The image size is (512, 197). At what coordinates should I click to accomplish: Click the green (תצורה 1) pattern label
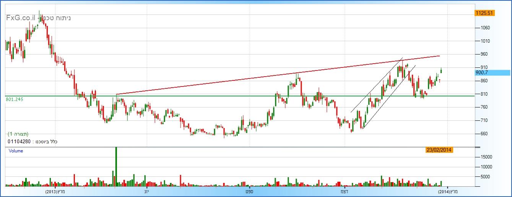[x=18, y=135]
